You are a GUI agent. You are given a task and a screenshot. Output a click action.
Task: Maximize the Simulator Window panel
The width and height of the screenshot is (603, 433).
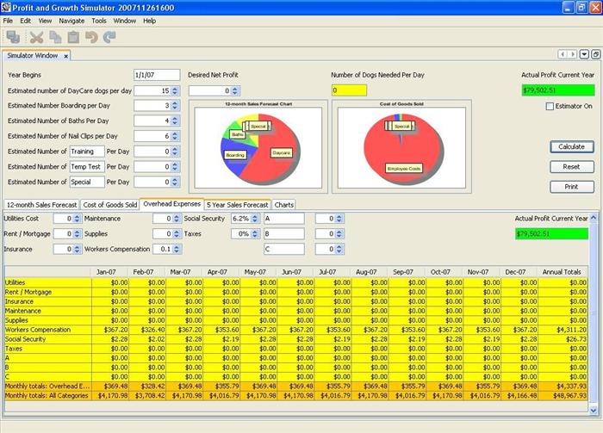pyautogui.click(x=595, y=54)
